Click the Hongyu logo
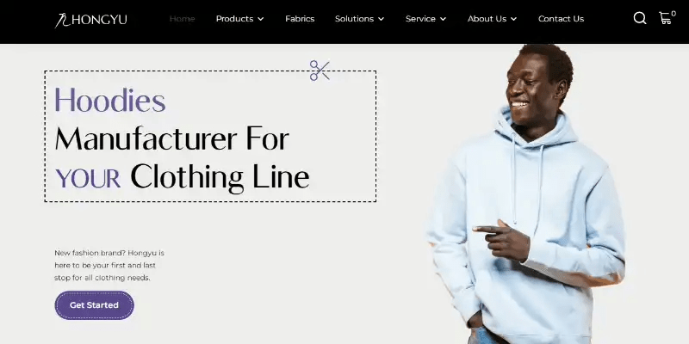 pos(91,20)
